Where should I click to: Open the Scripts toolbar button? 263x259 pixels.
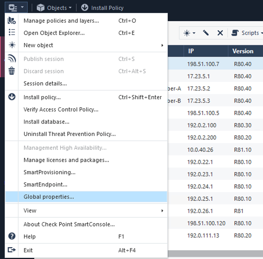click(247, 33)
